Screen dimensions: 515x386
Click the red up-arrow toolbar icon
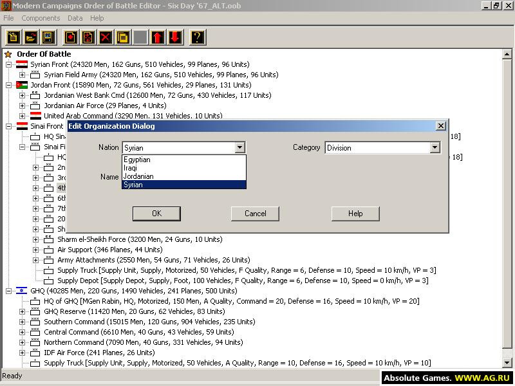158,37
